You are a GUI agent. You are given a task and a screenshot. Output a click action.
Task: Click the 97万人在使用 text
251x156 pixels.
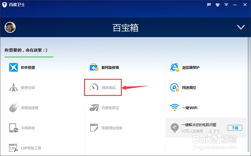pyautogui.click(x=192, y=131)
